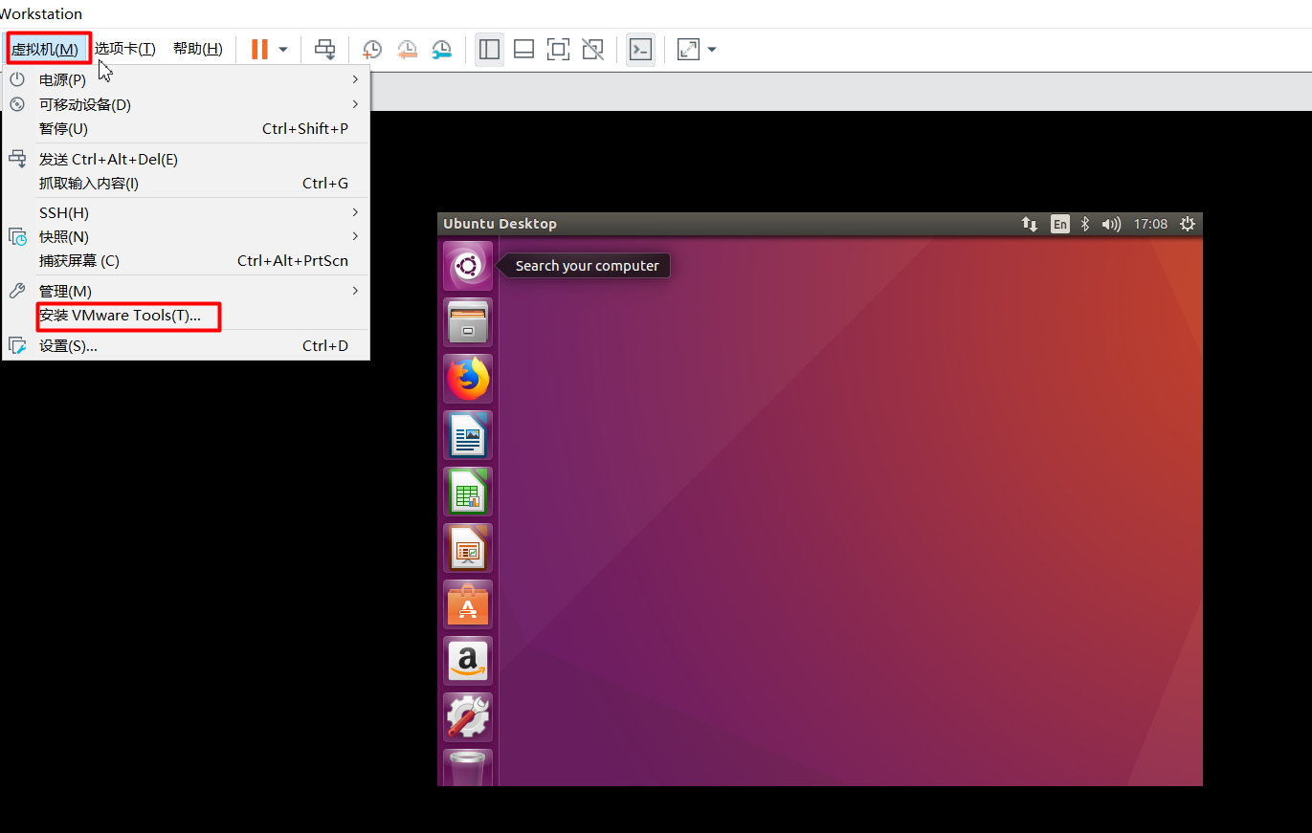The width and height of the screenshot is (1312, 833).
Task: Select the suspend virtual machine icon
Action: point(259,49)
